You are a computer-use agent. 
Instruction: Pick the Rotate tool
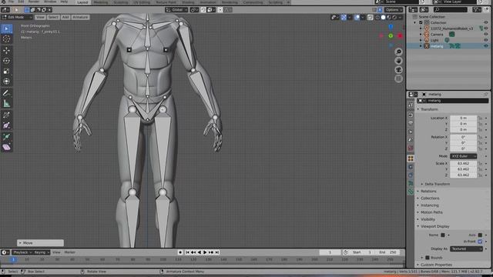pyautogui.click(x=6, y=61)
